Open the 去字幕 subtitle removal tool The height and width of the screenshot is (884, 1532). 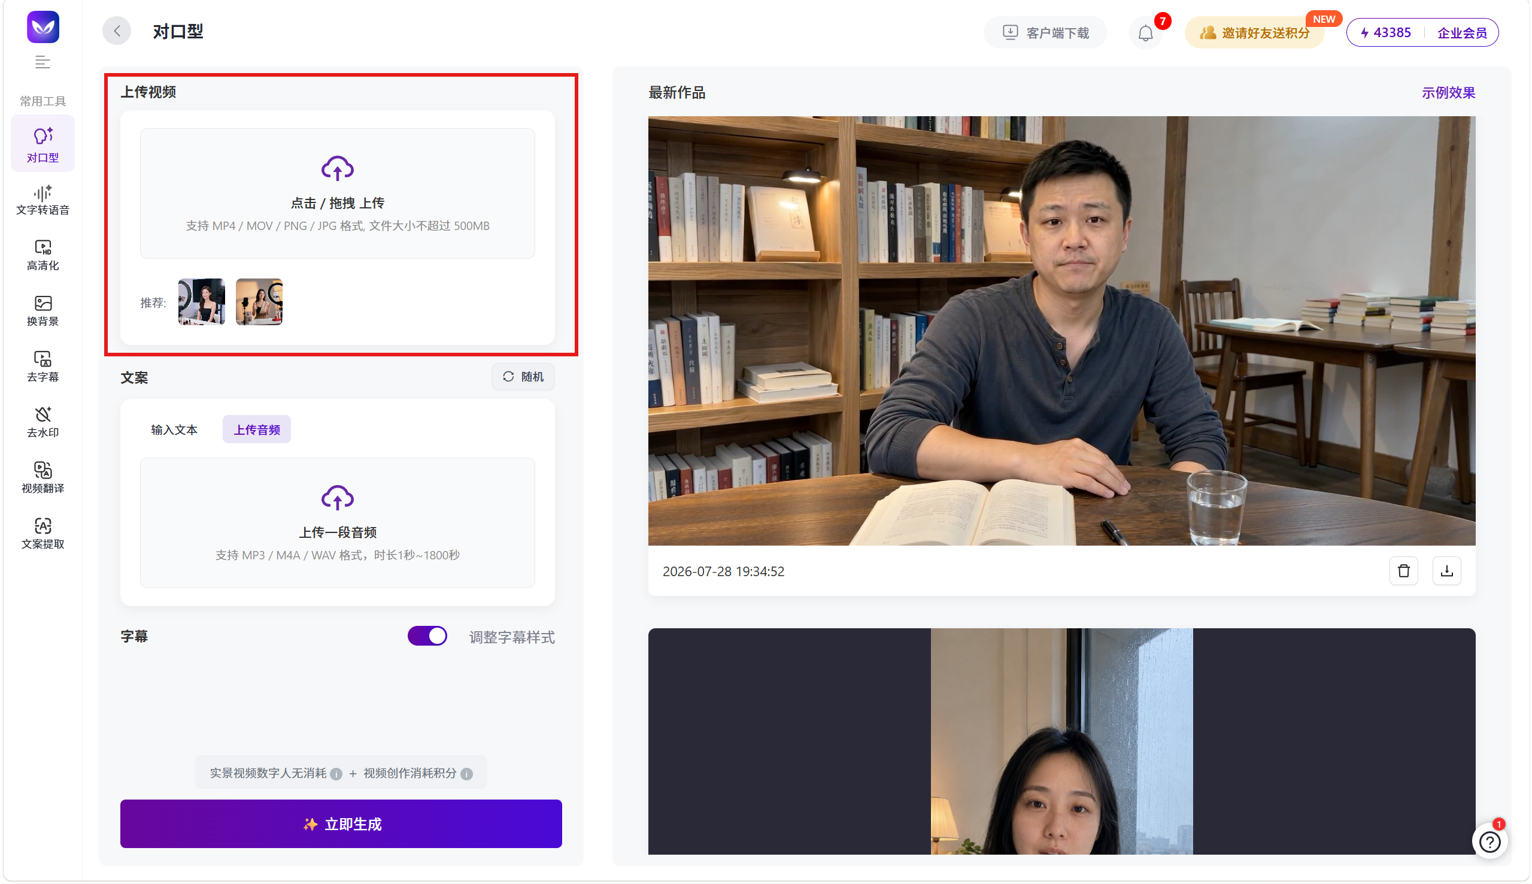pyautogui.click(x=43, y=367)
